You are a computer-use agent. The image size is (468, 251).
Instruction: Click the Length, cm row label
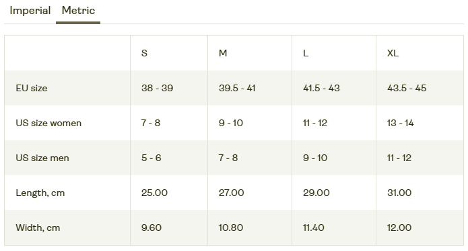point(40,193)
